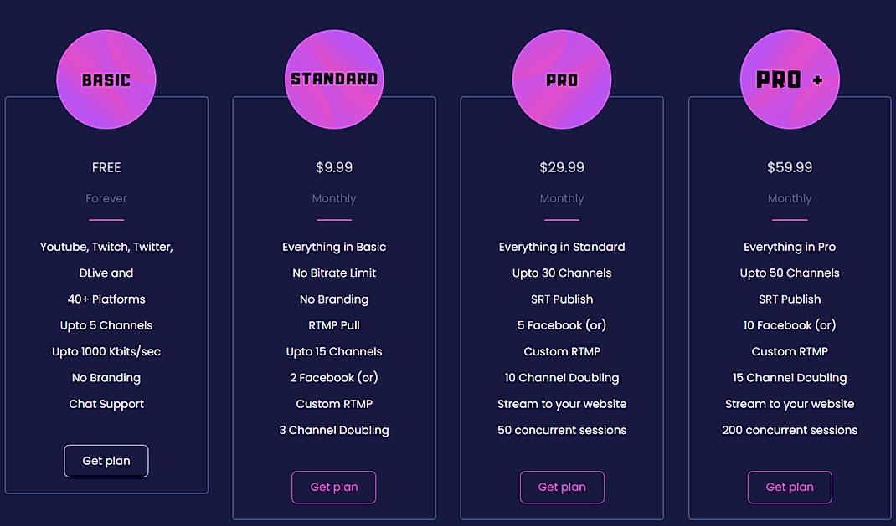Click the RTMP Pull feature text
The image size is (896, 526).
tap(334, 324)
